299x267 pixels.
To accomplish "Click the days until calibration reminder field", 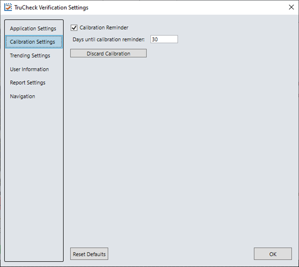I will pos(163,39).
